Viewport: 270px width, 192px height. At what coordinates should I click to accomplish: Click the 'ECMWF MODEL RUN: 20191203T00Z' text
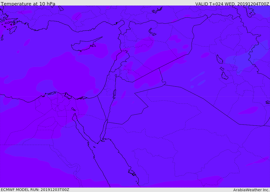35,190
